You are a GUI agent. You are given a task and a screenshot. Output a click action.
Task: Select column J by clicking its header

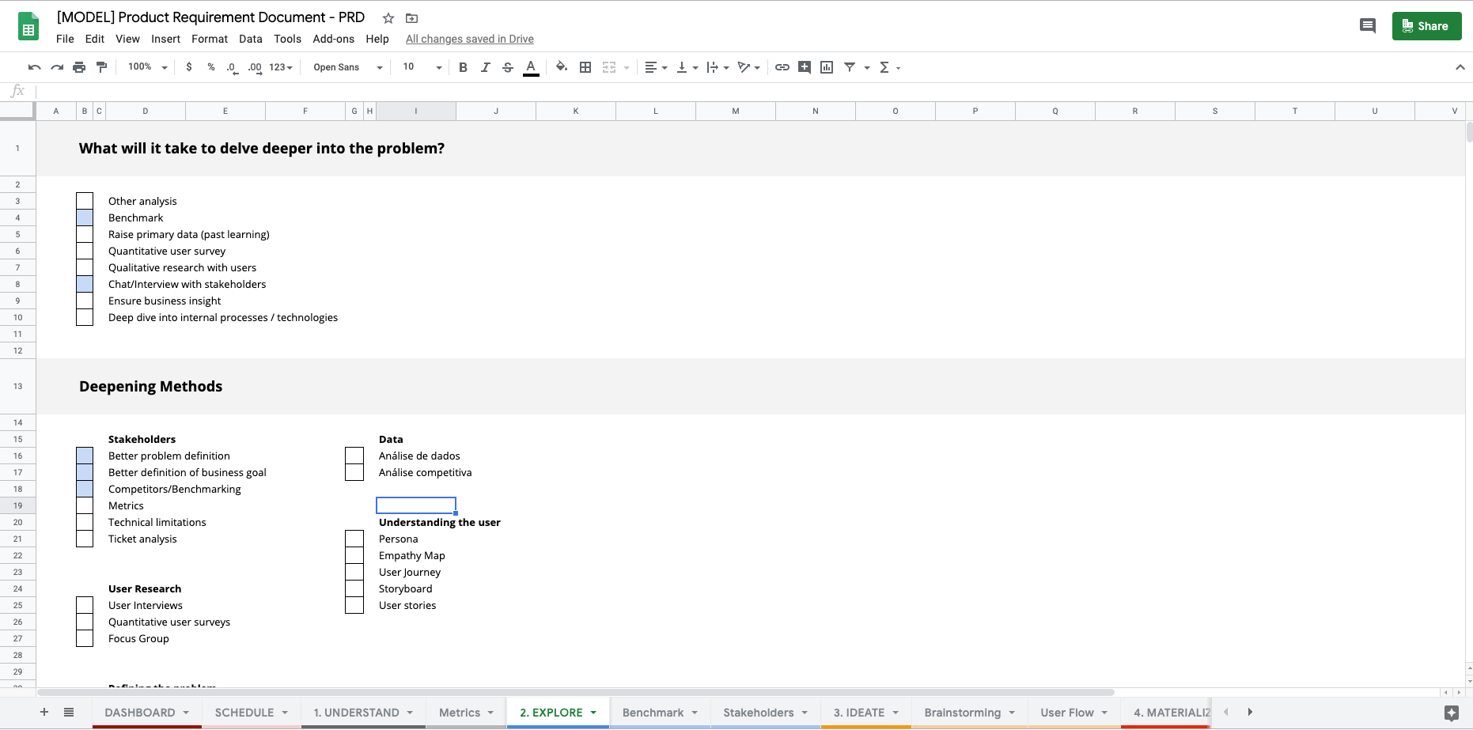coord(496,111)
